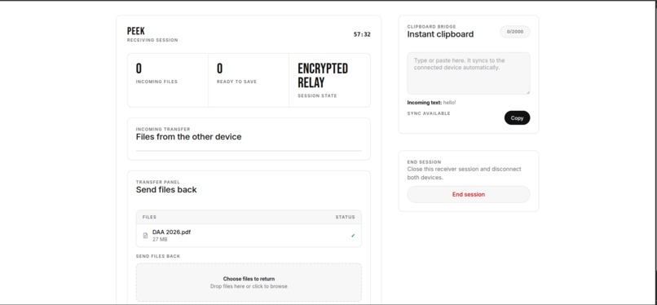The width and height of the screenshot is (657, 305).
Task: Click the PEEK logo heading
Action: coord(136,31)
